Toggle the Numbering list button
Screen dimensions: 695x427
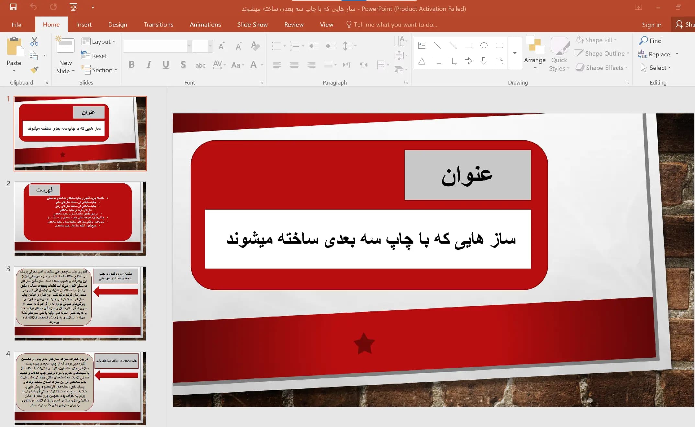click(x=295, y=46)
